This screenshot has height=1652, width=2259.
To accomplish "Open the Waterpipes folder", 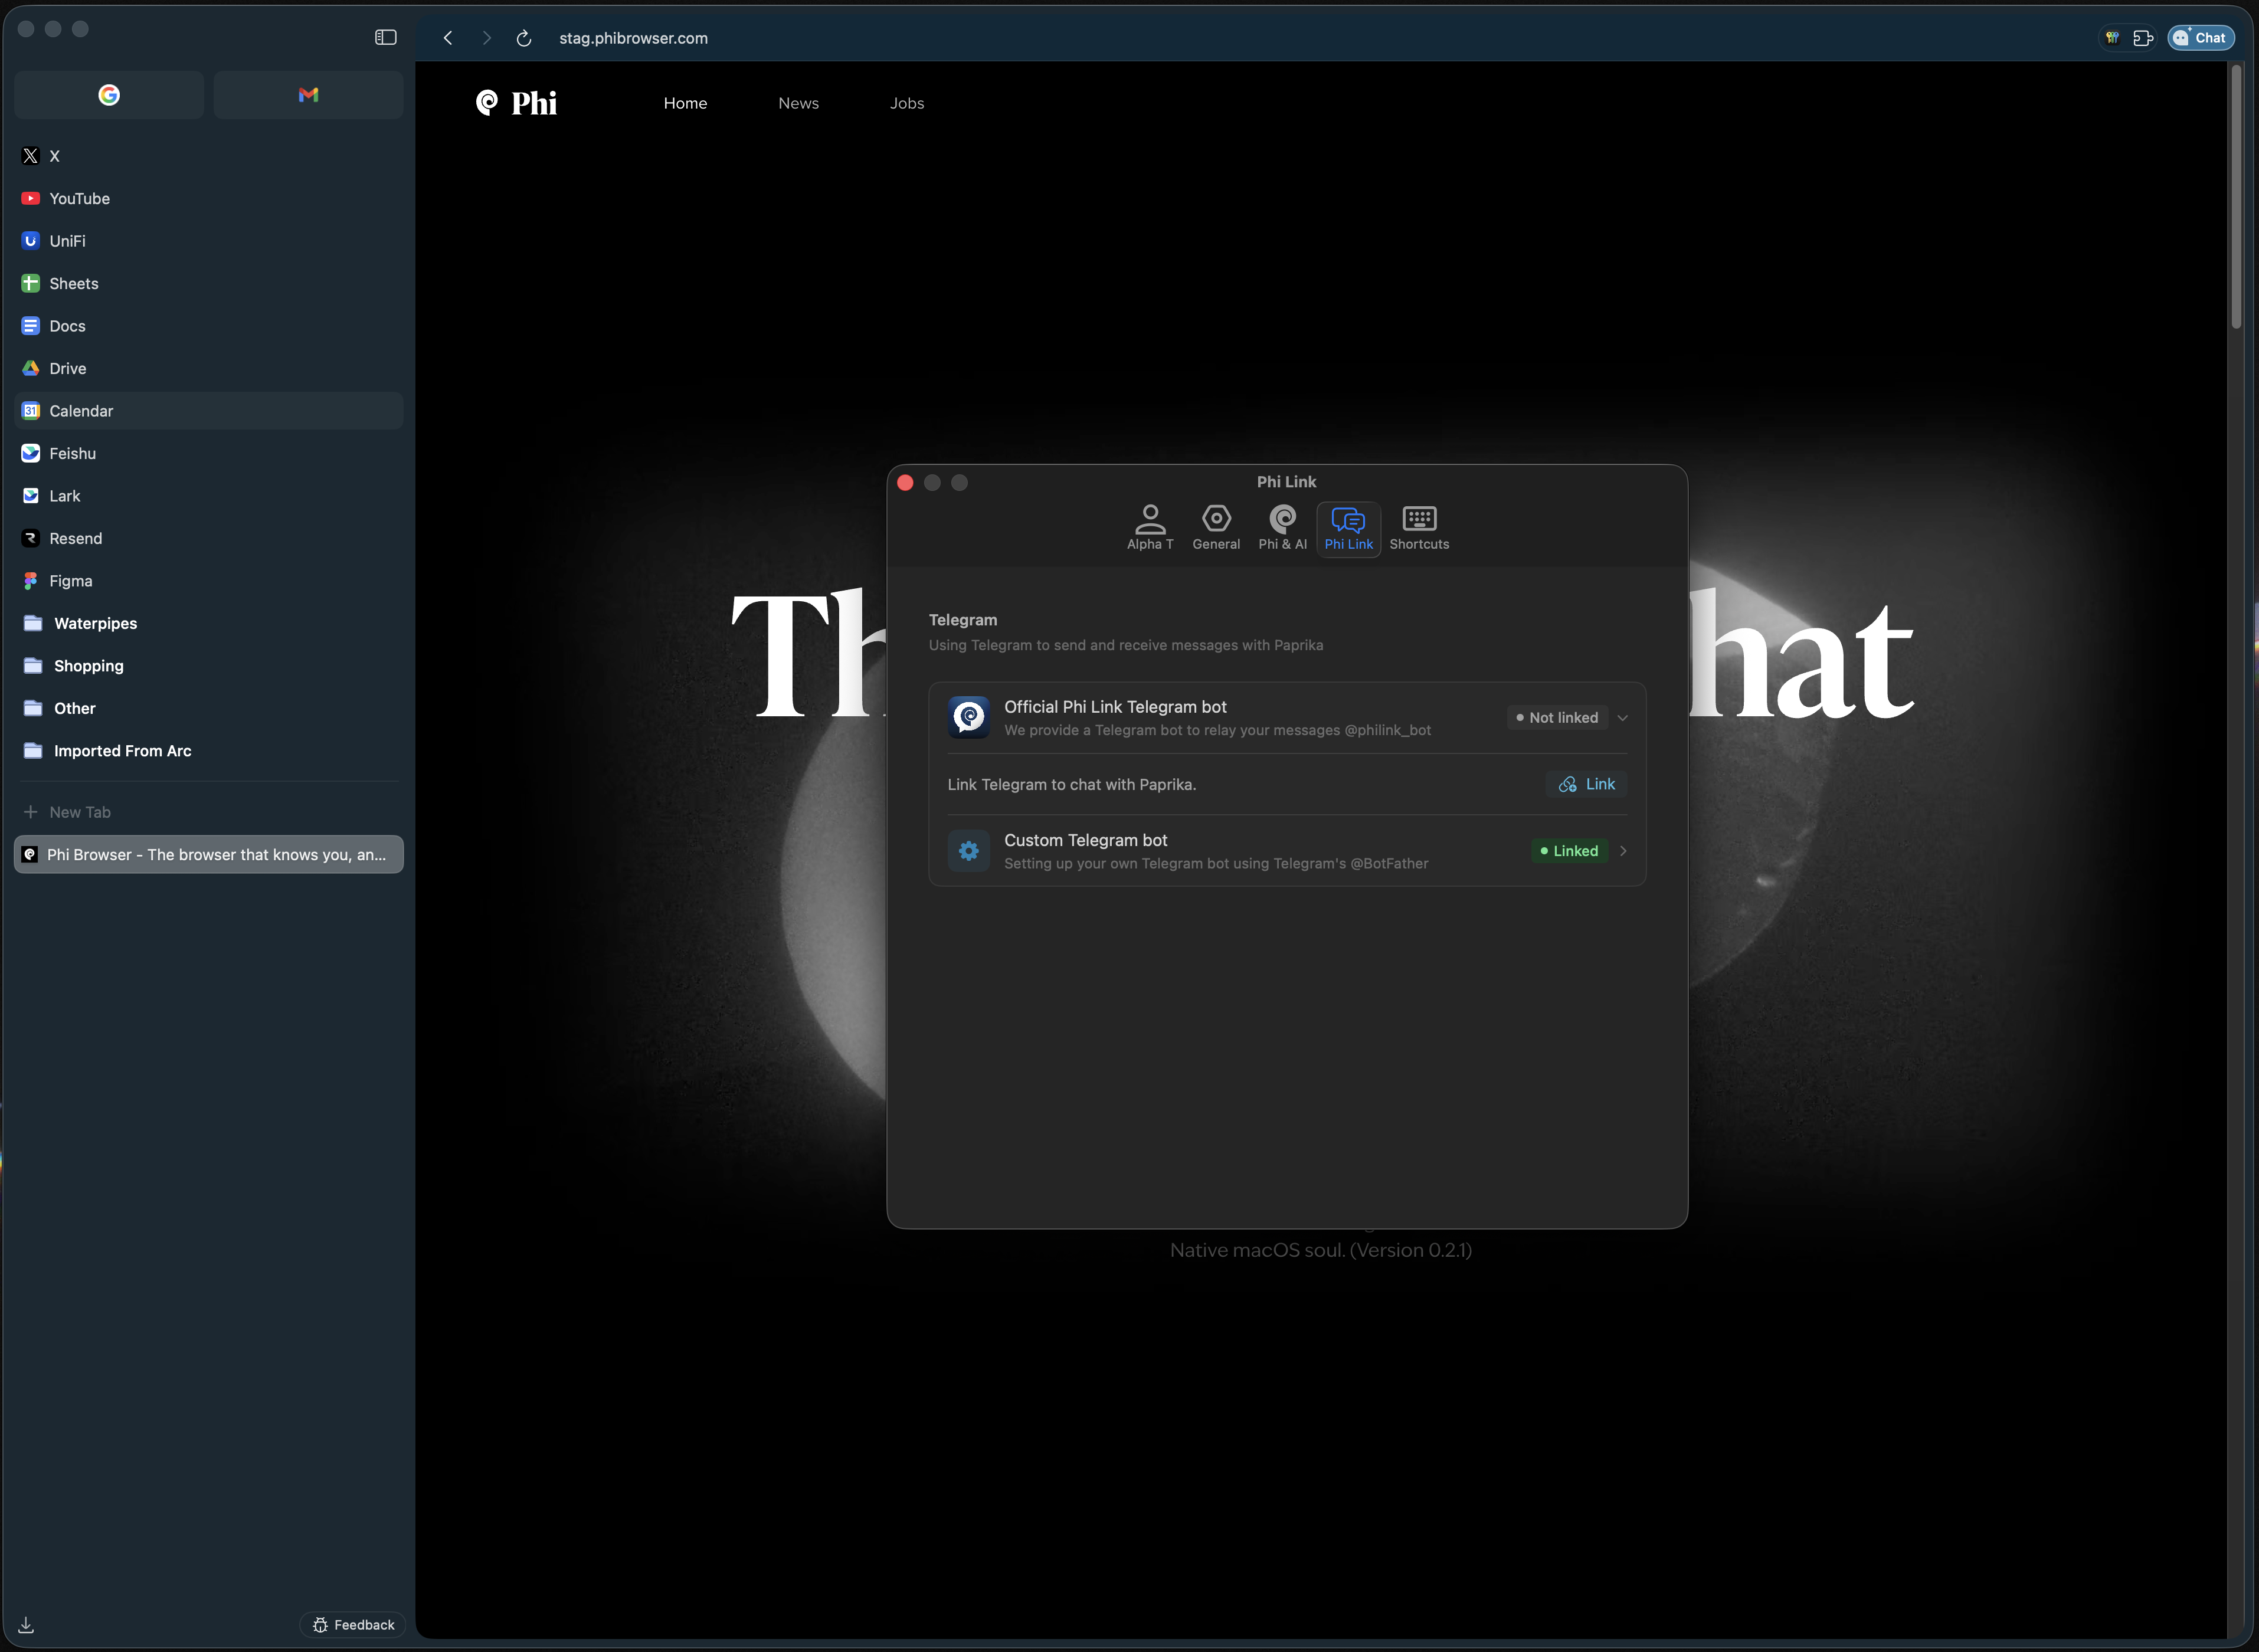I will [96, 622].
